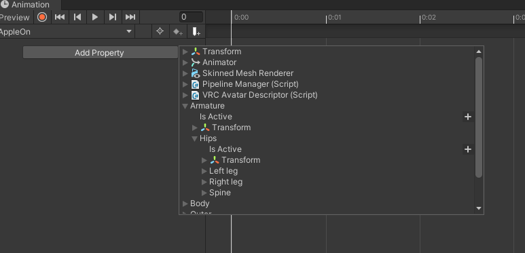The height and width of the screenshot is (253, 525).
Task: Collapse the Armature tree node
Action: click(185, 106)
